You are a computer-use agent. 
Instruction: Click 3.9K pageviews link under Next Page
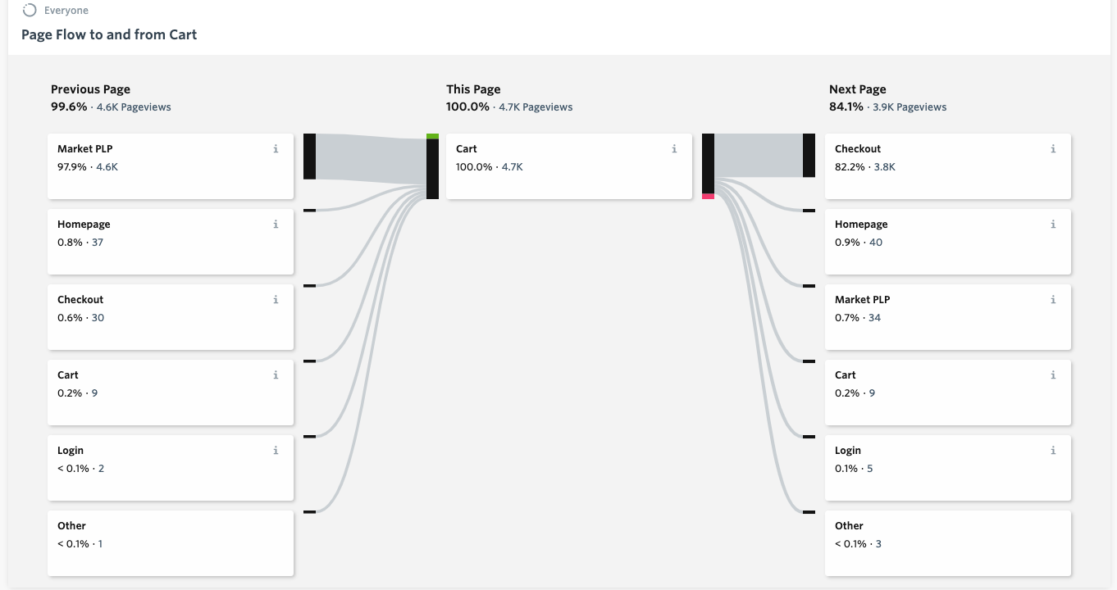[x=910, y=107]
